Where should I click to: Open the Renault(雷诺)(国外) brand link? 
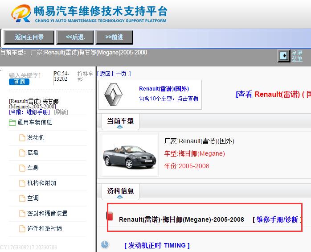point(164,89)
